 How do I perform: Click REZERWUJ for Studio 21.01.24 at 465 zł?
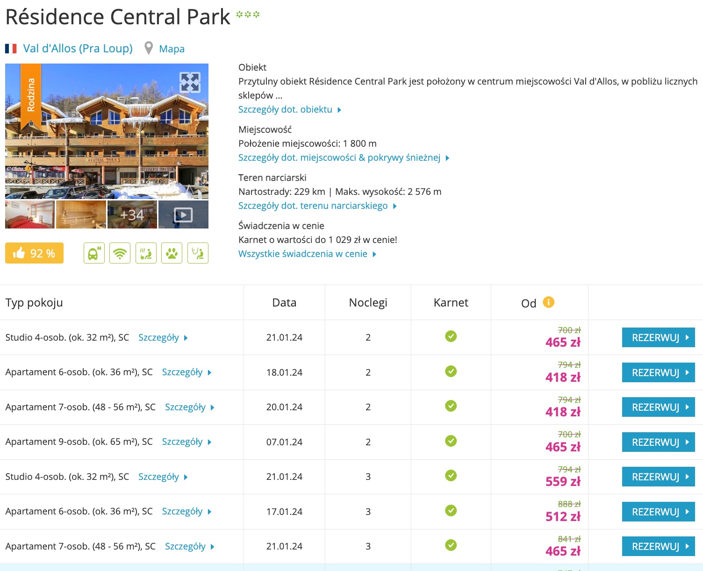(659, 337)
